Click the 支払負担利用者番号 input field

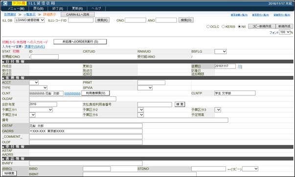155,105
